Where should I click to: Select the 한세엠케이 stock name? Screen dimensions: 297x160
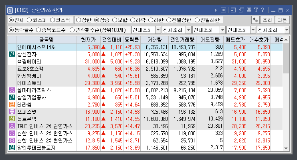pyautogui.click(x=29, y=76)
